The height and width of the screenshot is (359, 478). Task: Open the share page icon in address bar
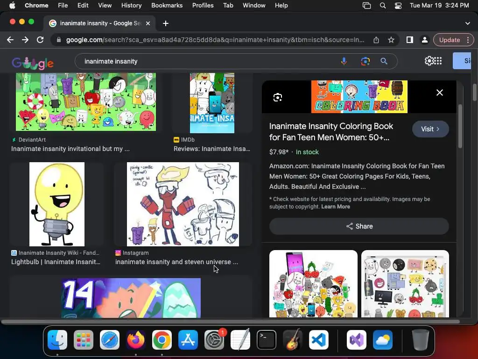coord(376,40)
